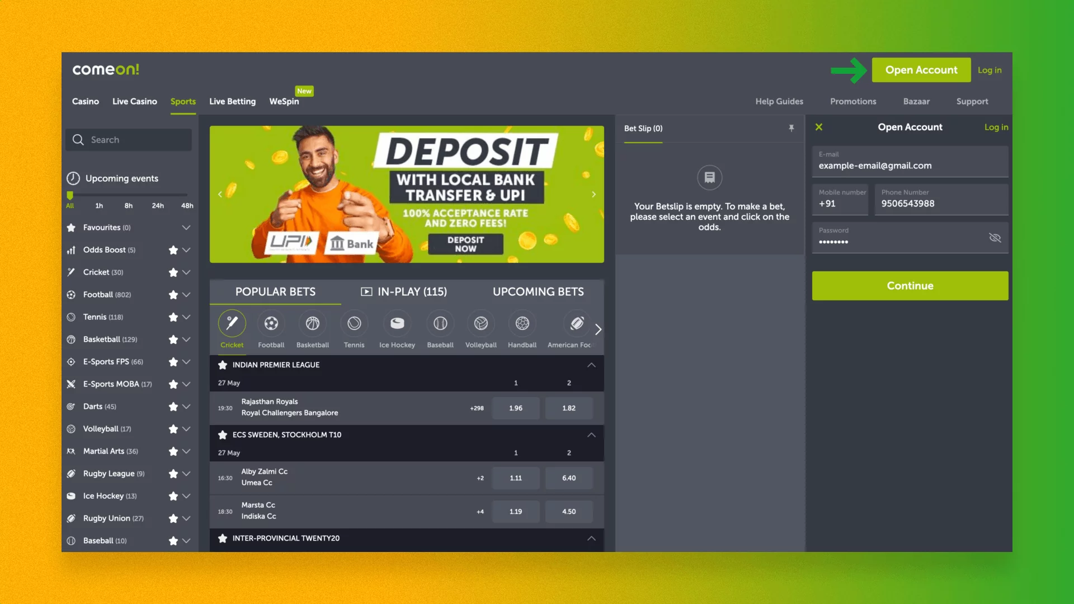The height and width of the screenshot is (604, 1074).
Task: Select the Volleyball sport icon filter
Action: point(481,323)
